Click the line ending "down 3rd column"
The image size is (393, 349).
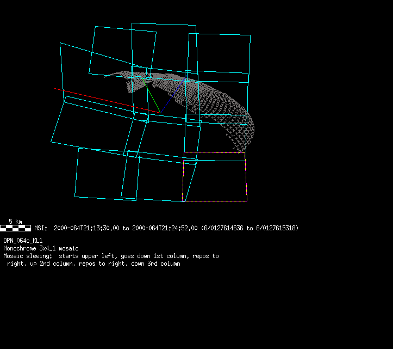click(93, 264)
